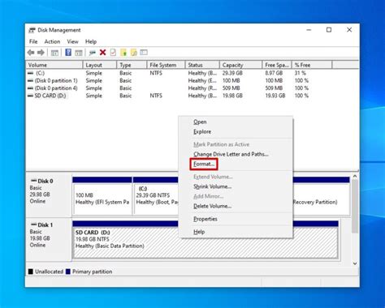Select the Disk 1 label block
Screen dimensions: 385x308
click(49, 239)
